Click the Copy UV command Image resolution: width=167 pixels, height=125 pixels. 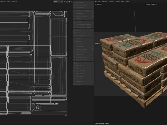click(83, 63)
